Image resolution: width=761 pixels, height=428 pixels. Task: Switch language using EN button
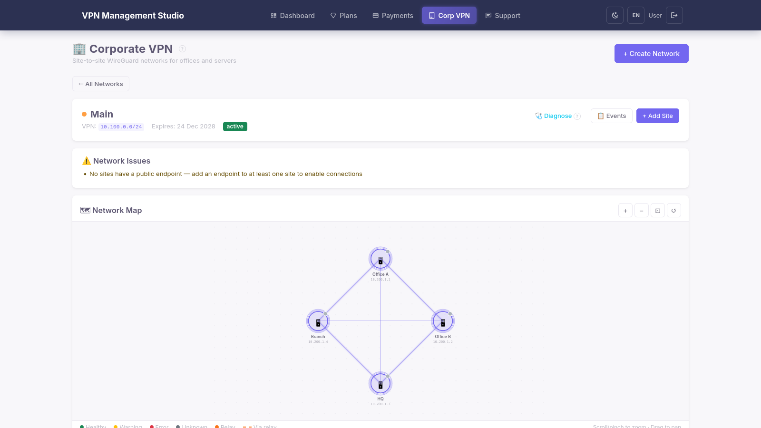[x=636, y=15]
